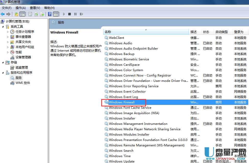The height and width of the screenshot is (163, 249).
Task: Expand the 本地用户和组 node arrow
Action: click(8, 47)
